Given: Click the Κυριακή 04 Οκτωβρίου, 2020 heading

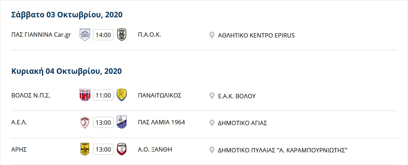Looking at the screenshot, I should [x=66, y=71].
